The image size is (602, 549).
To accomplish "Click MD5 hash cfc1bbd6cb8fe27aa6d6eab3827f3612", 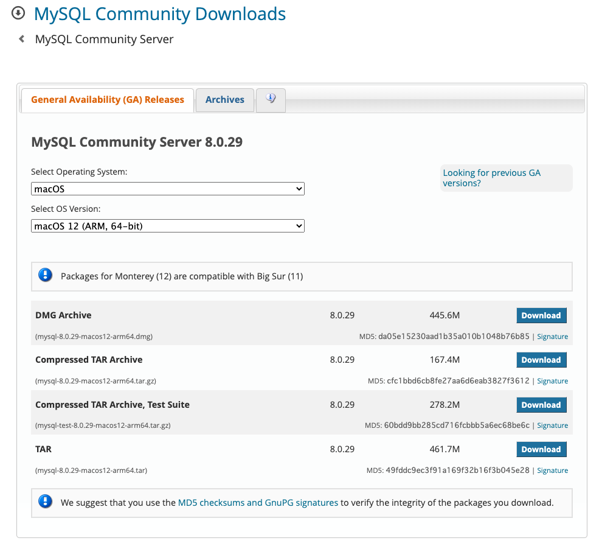I will 458,381.
